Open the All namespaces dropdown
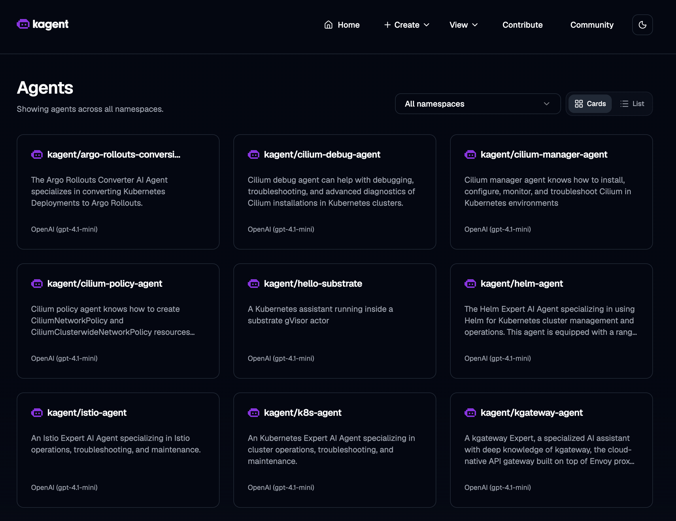The height and width of the screenshot is (521, 676). pos(477,104)
